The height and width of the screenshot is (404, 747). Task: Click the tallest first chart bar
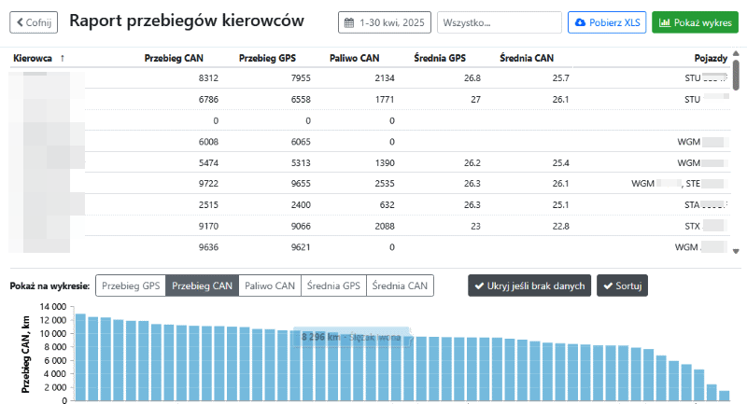point(80,357)
